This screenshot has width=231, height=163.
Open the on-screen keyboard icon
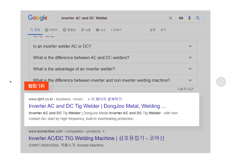pos(181,18)
